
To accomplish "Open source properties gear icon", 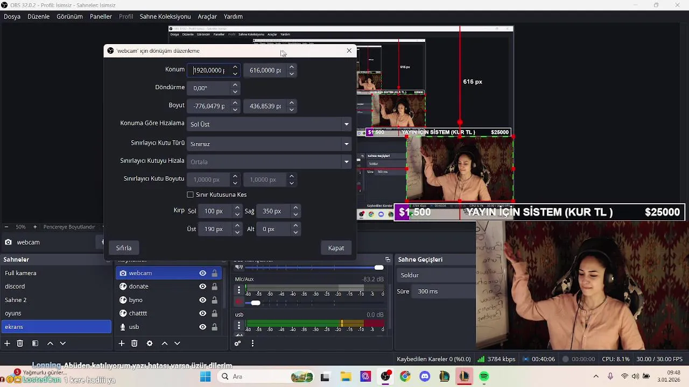I will click(150, 343).
